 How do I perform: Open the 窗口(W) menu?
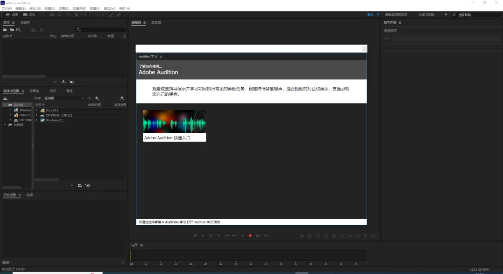pyautogui.click(x=110, y=9)
